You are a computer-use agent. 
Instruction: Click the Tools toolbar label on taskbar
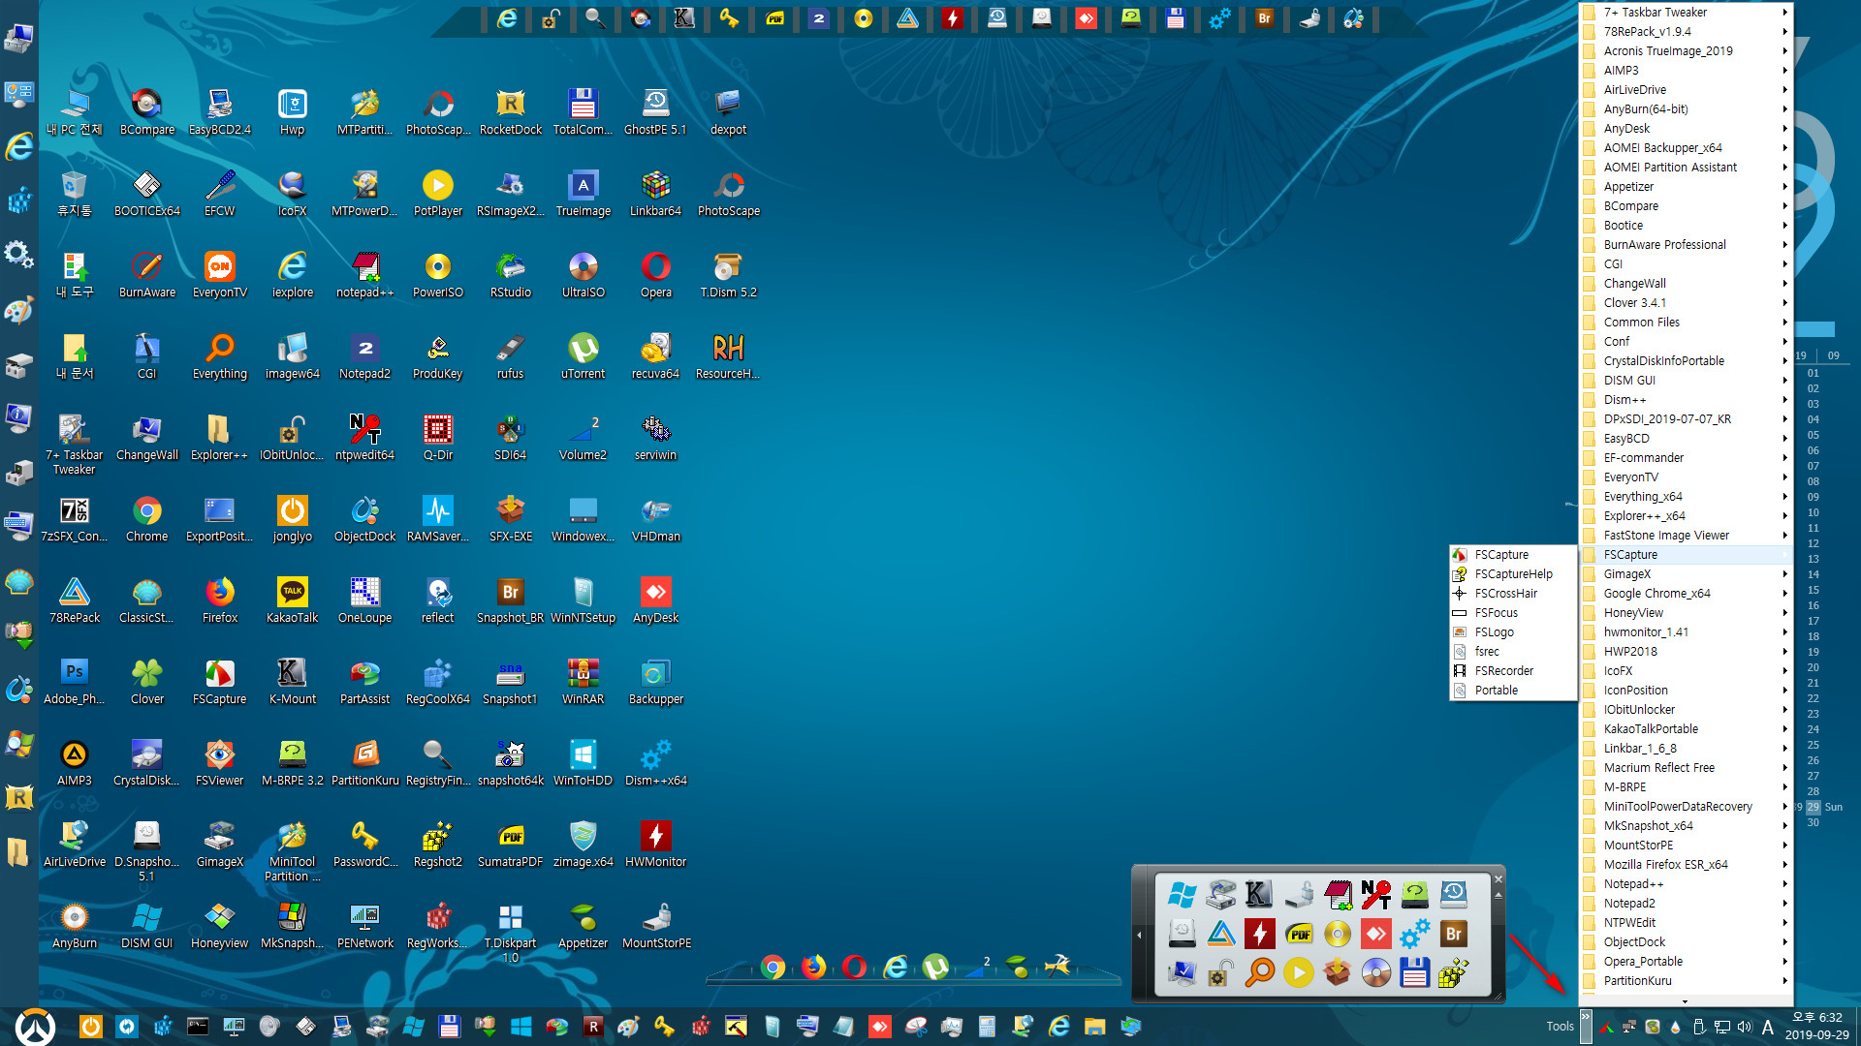tap(1560, 1027)
